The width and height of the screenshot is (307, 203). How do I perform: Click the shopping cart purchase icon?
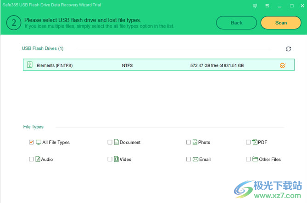click(x=255, y=6)
